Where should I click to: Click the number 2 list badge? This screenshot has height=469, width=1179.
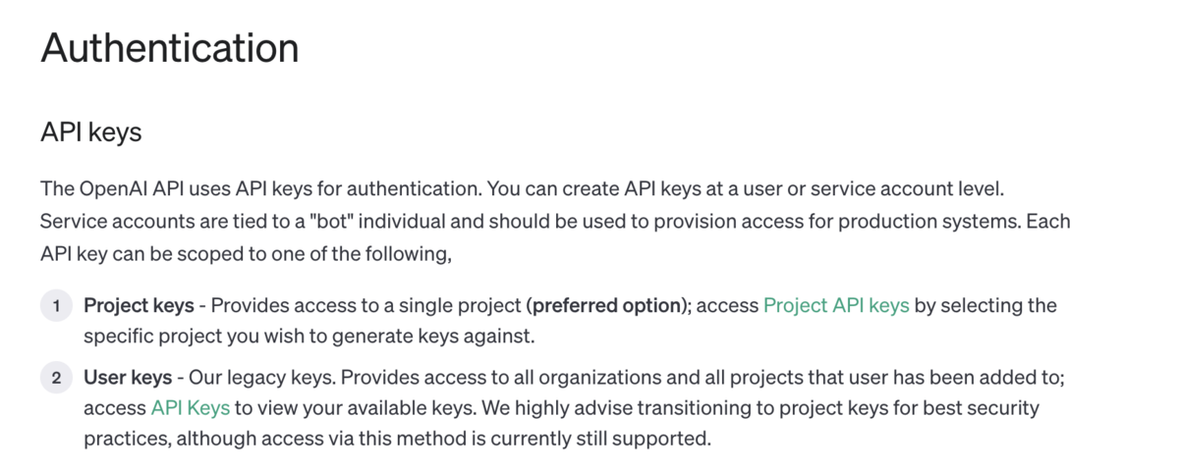56,378
